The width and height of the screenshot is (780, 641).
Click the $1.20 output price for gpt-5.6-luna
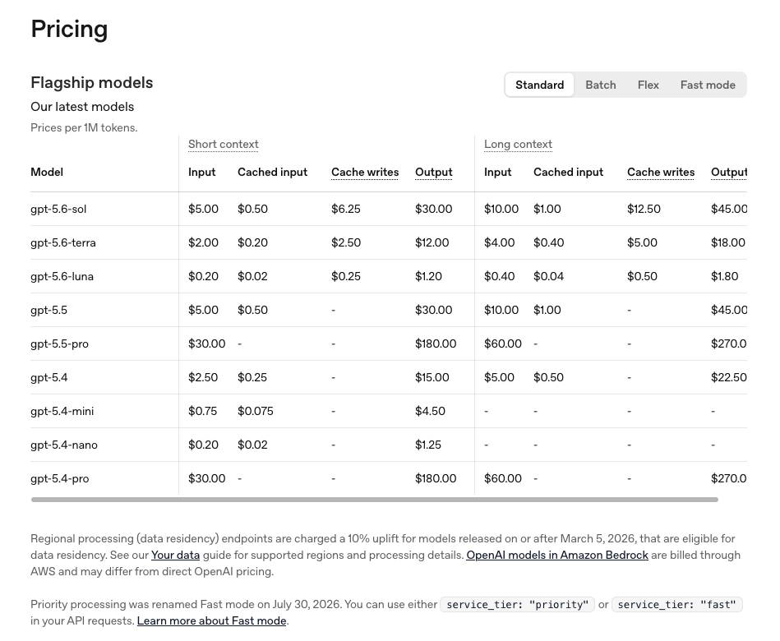(x=428, y=276)
